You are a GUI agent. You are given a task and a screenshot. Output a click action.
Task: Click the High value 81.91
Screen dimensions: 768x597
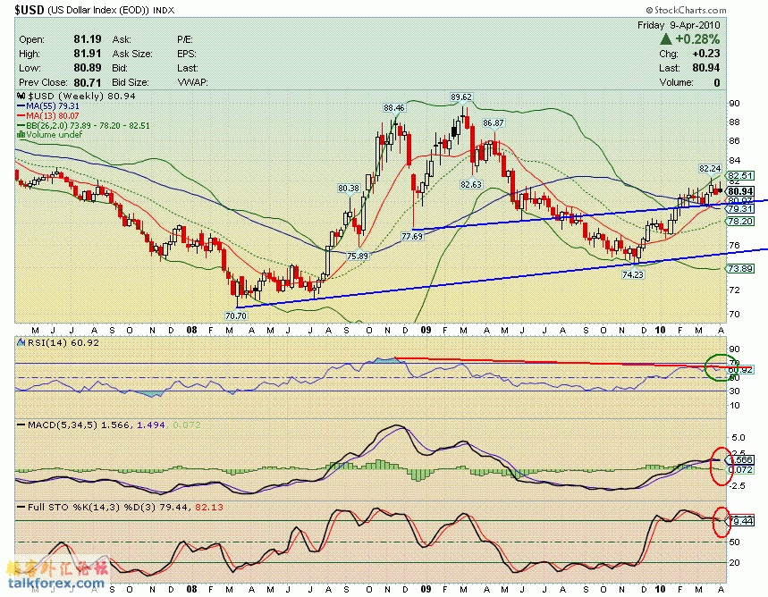point(88,54)
